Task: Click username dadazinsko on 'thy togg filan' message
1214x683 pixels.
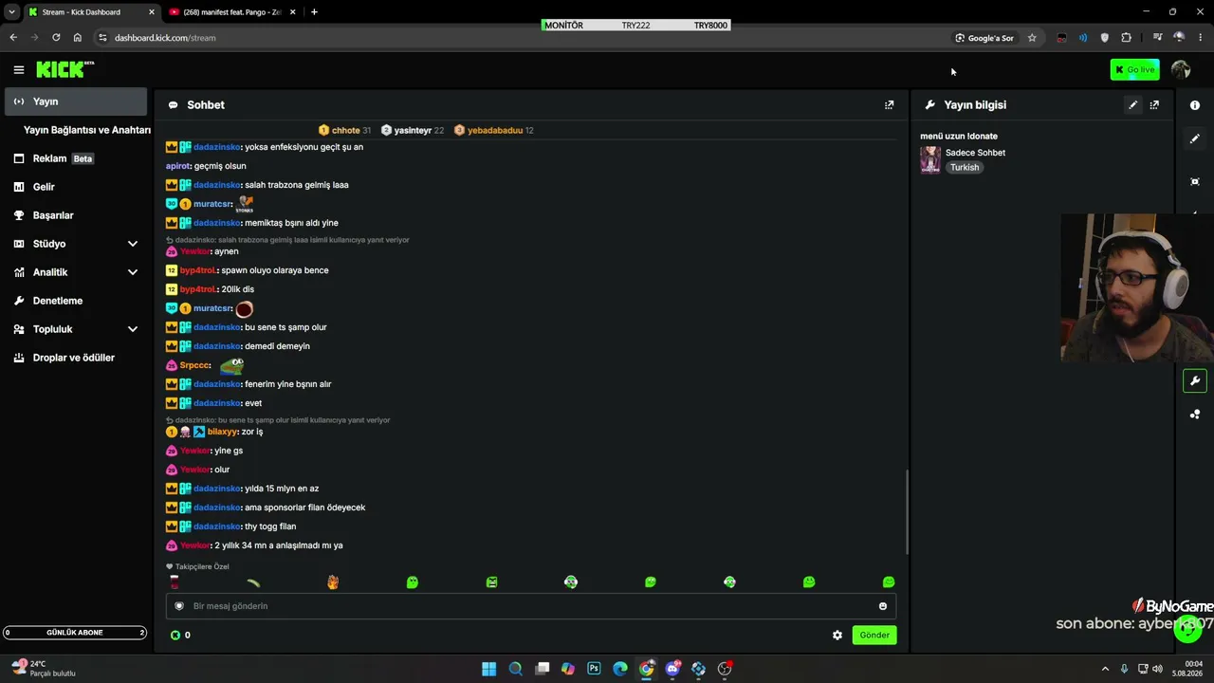Action: (x=217, y=526)
